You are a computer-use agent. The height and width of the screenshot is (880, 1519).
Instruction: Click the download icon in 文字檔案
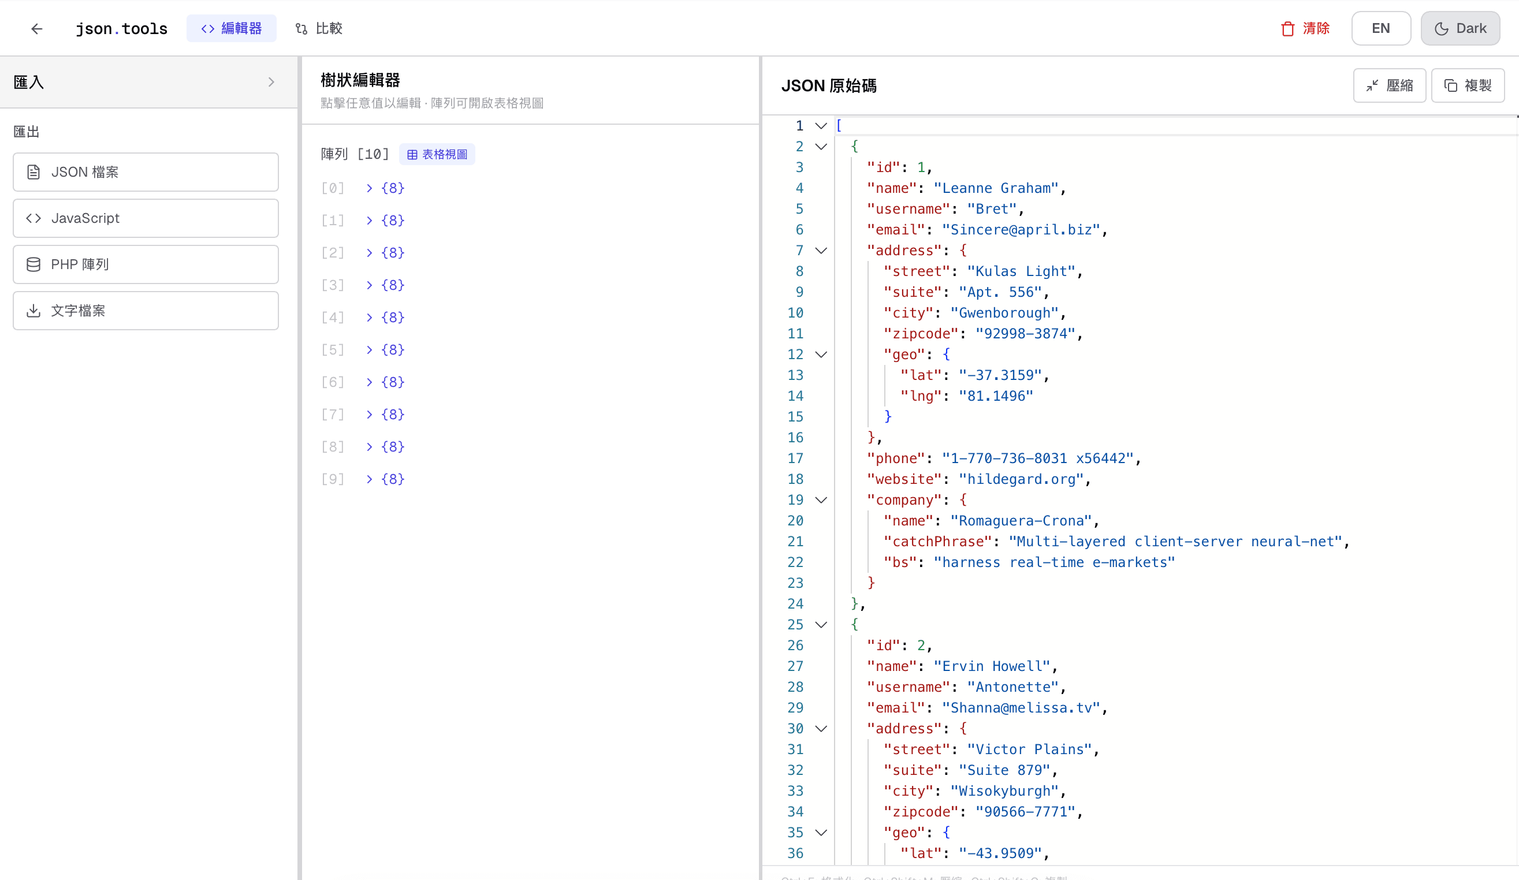33,311
